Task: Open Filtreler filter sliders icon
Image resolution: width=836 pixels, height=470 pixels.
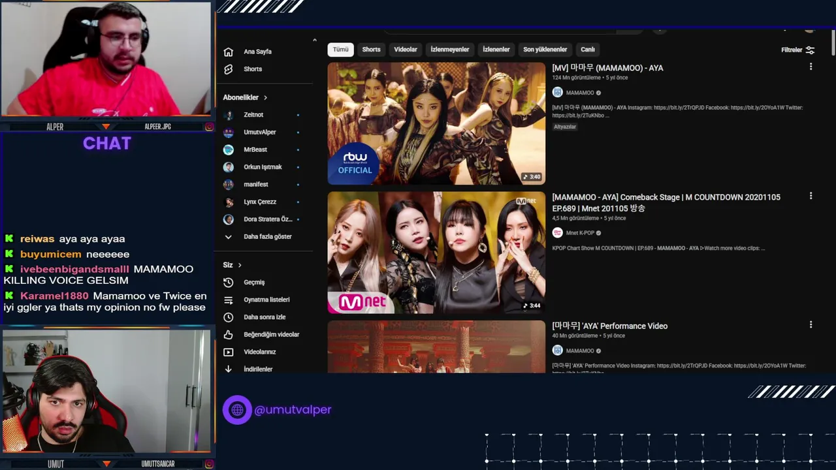Action: [810, 50]
